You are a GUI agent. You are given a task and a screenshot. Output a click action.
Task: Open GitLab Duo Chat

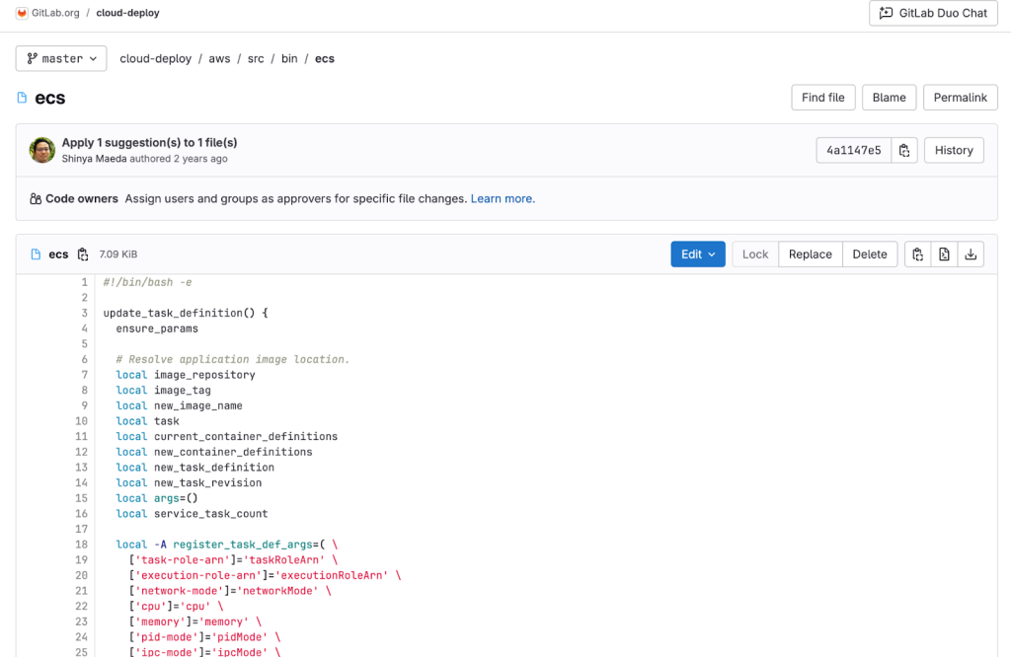[932, 13]
